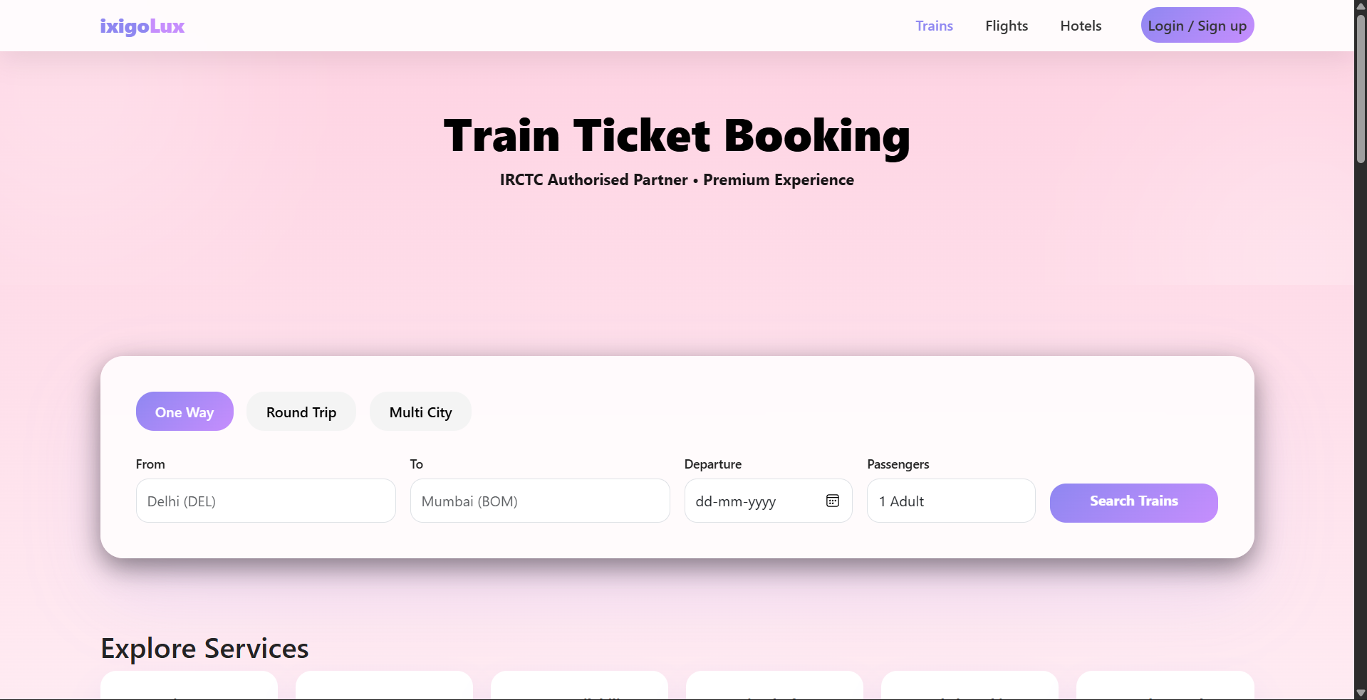
Task: Click the scrollbar up arrow
Action: click(1359, 6)
